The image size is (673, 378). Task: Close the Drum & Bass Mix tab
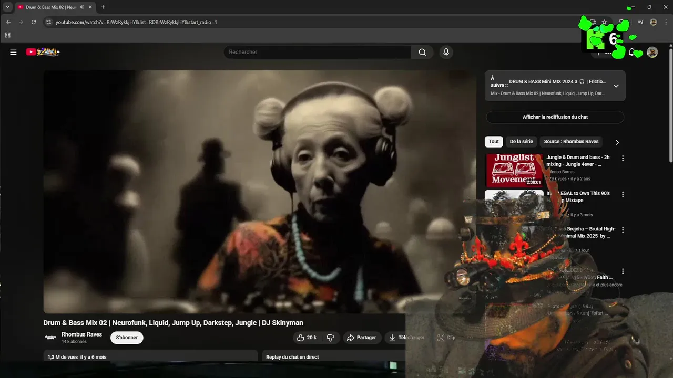(90, 7)
